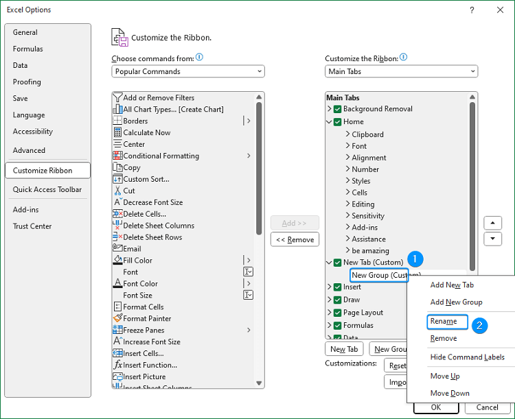
Task: Click the All Chart Types chart icon
Action: point(117,109)
